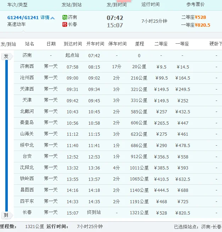Image resolution: width=222 pixels, height=232 pixels.
Task: Click the 912公里 distance for 台安
Action: point(139,157)
